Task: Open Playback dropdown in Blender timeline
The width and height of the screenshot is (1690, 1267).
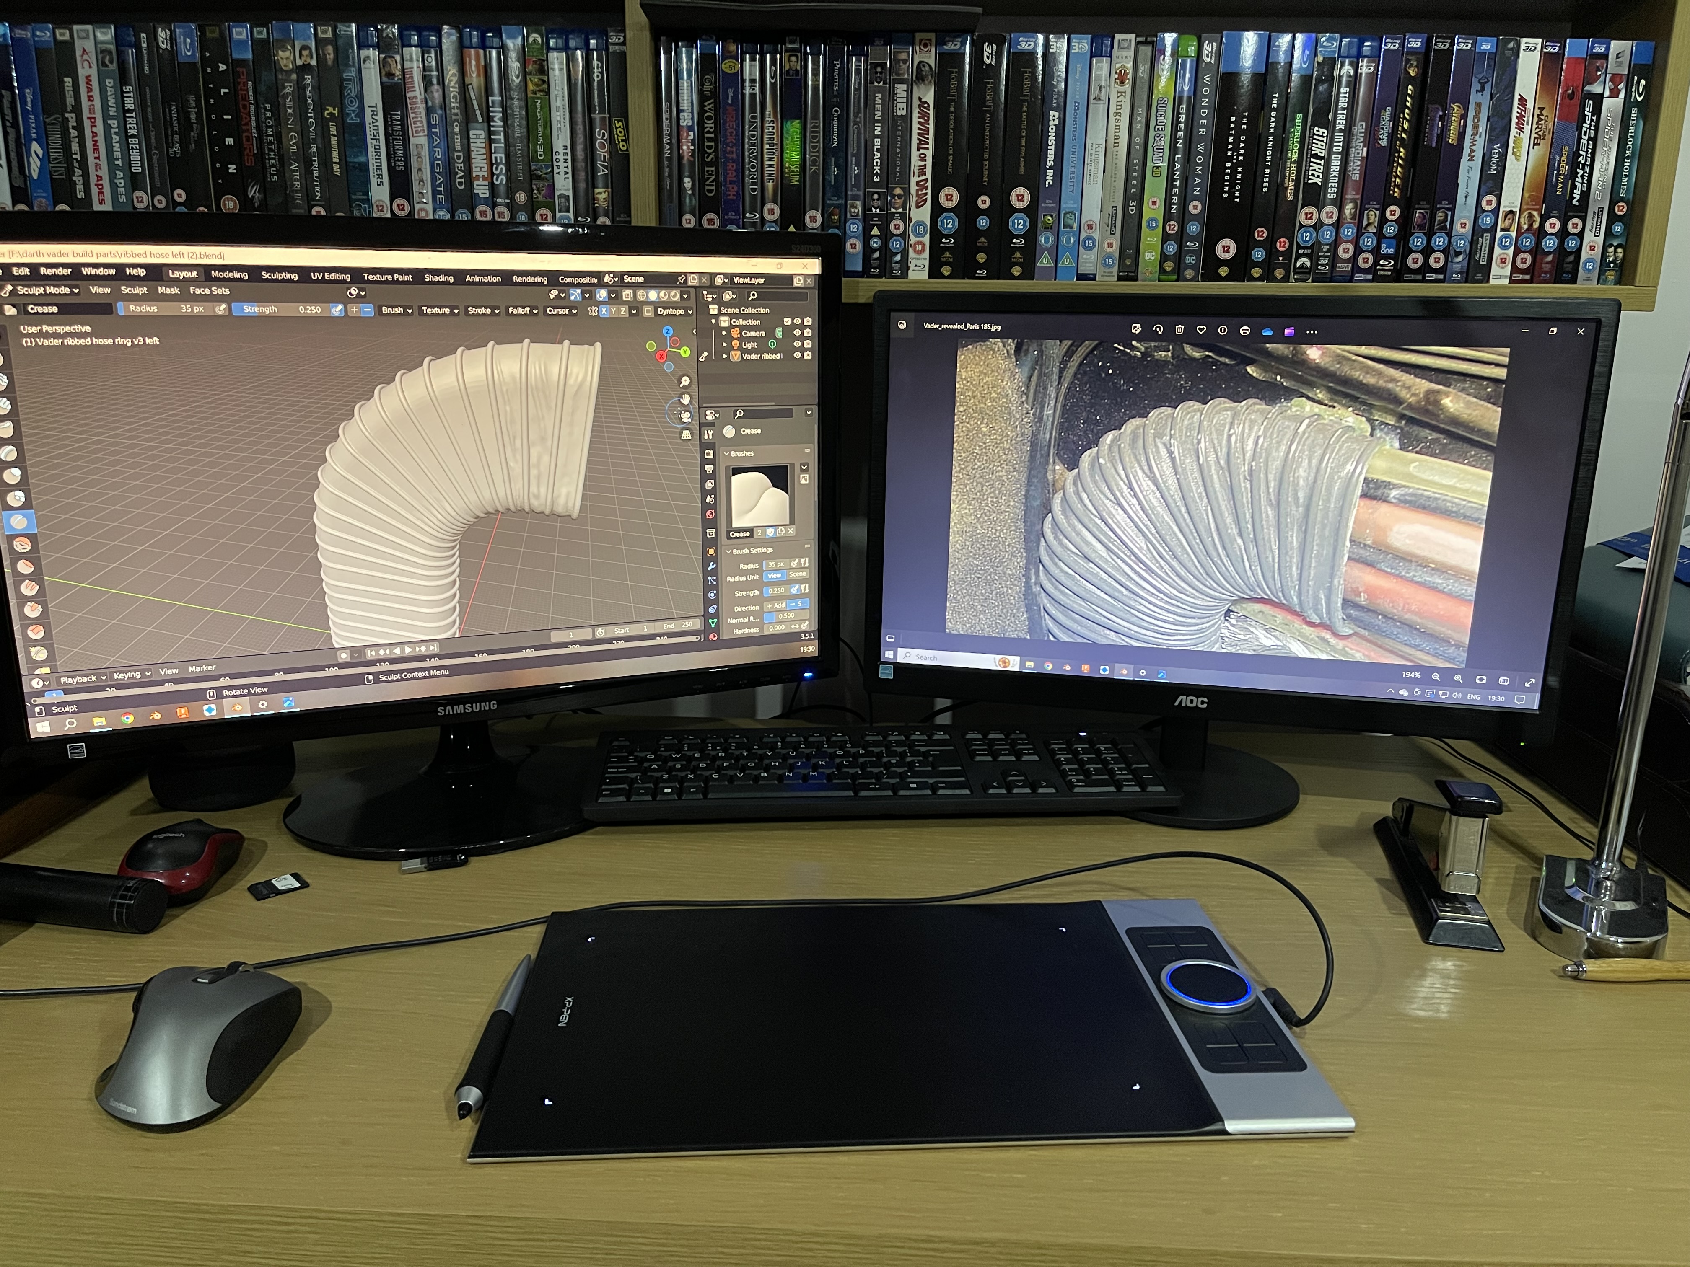Action: [x=82, y=678]
